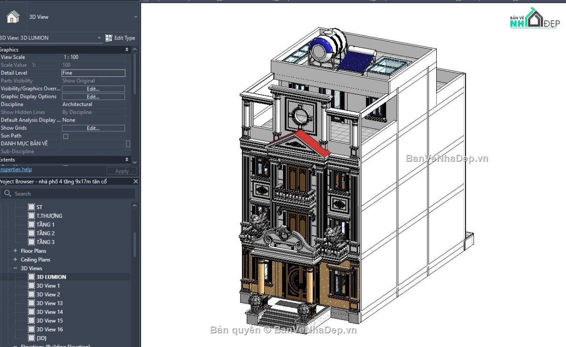566x347 pixels.
Task: Click Edit for Graphic Display Options
Action: click(93, 97)
